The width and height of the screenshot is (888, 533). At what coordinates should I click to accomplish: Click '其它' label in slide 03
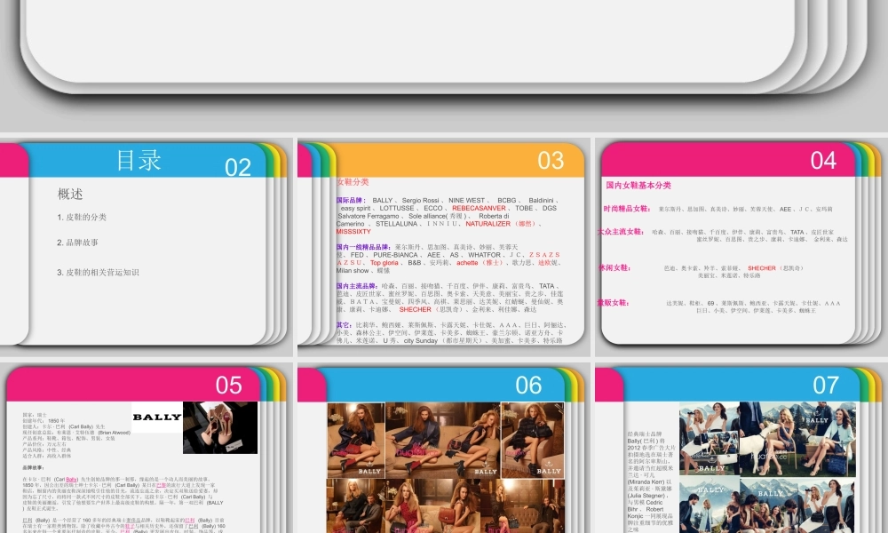[345, 325]
